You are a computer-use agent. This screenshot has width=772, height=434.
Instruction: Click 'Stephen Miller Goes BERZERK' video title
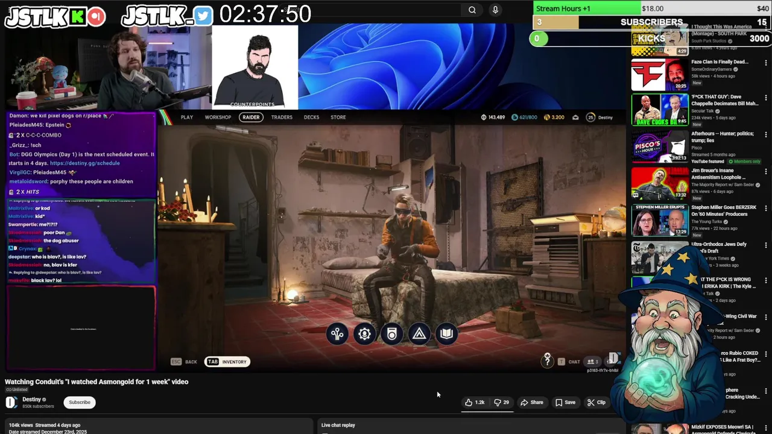pyautogui.click(x=723, y=210)
